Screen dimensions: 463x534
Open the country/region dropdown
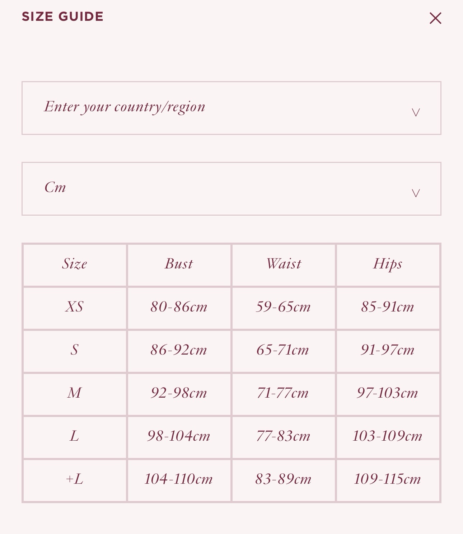231,108
